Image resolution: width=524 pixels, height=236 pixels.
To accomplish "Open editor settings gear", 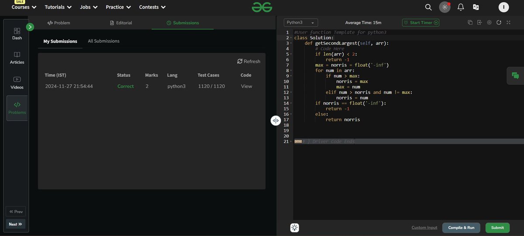I will 489,23.
